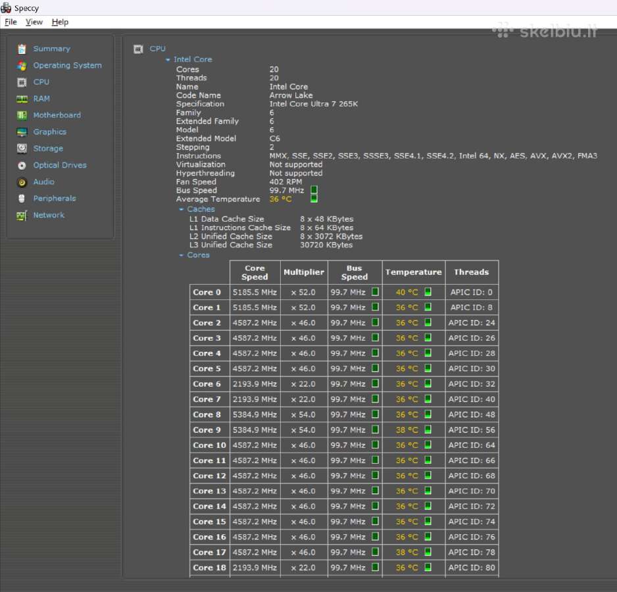Click the green indicator beside Average Temperature
Image resolution: width=617 pixels, height=592 pixels.
314,199
